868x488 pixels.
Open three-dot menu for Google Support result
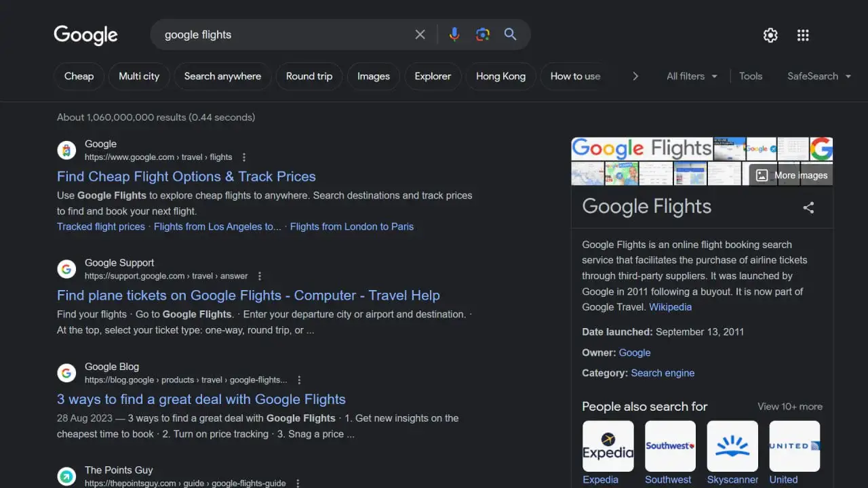tap(260, 276)
